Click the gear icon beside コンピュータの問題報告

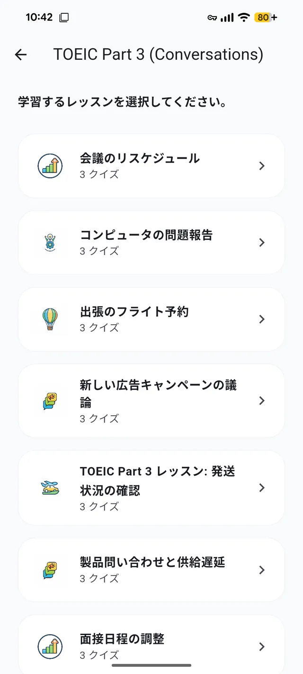50,242
